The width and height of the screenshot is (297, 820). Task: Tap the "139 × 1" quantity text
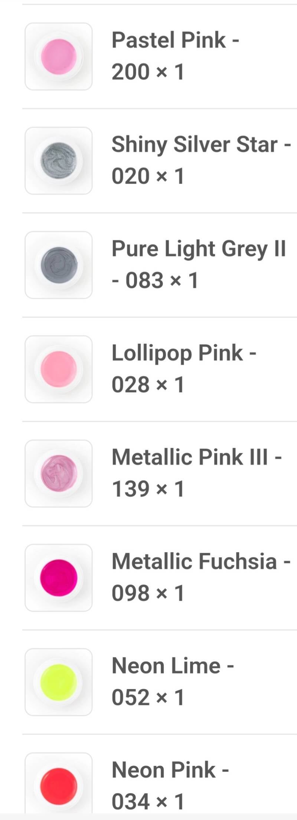click(148, 489)
